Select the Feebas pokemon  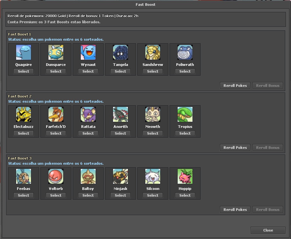23,195
